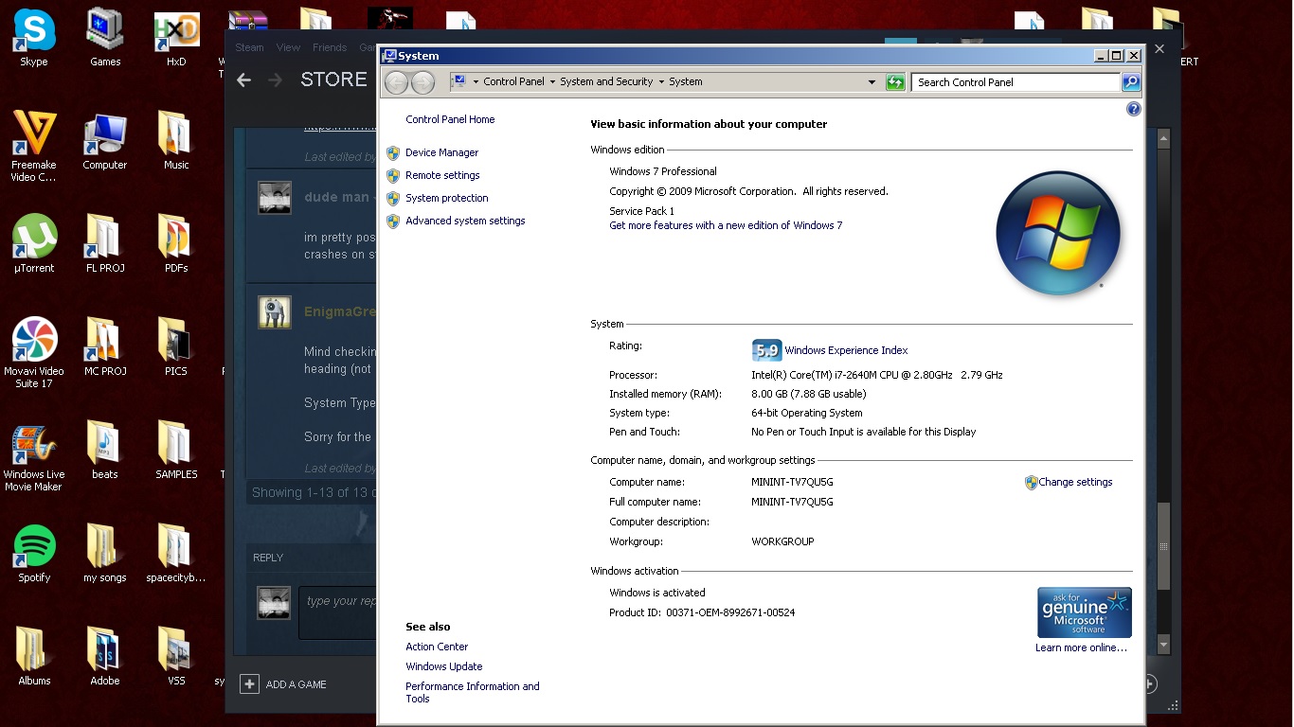Viewport: 1294px width, 727px height.
Task: Click Steam scrollbar up arrow
Action: (1163, 139)
